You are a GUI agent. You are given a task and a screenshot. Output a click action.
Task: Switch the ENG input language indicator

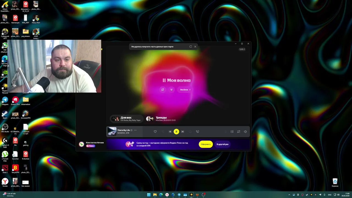click(x=330, y=195)
